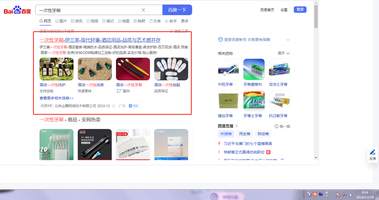The height and width of the screenshot is (200, 379).
Task: Go to the 地图 tab
Action: [124, 21]
